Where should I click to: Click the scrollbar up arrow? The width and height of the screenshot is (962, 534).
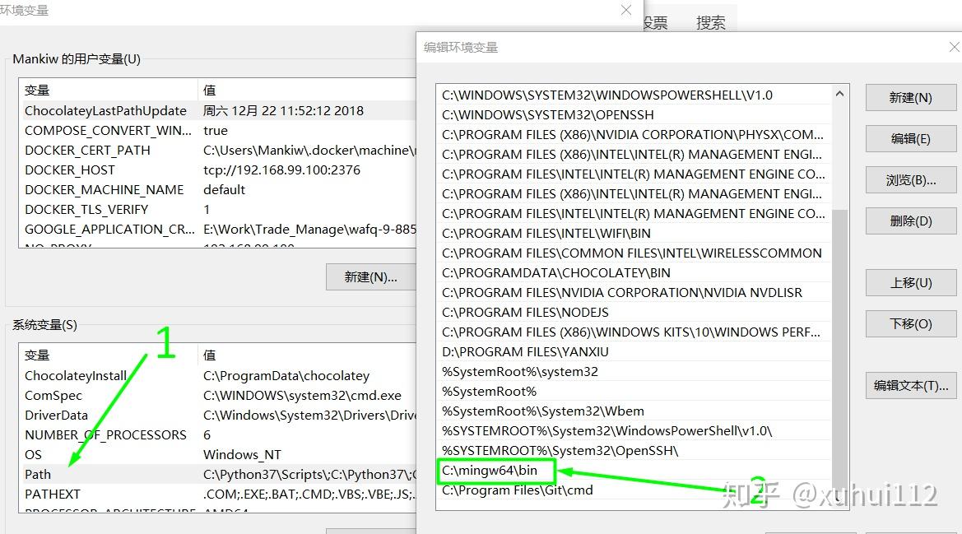pos(839,93)
